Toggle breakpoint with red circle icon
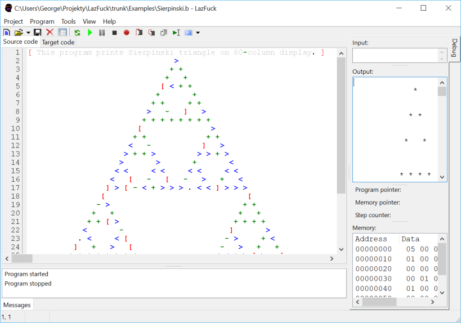Screen dimensions: 461x323 pos(127,33)
